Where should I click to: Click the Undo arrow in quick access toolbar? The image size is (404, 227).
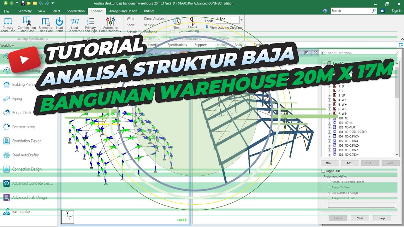(41, 3)
